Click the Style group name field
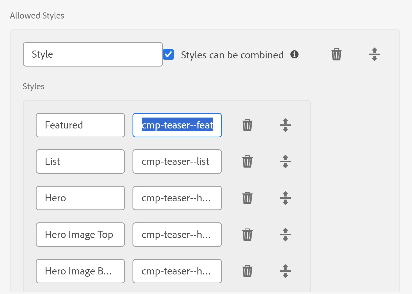Screen dimensions: 412x294 coord(93,54)
